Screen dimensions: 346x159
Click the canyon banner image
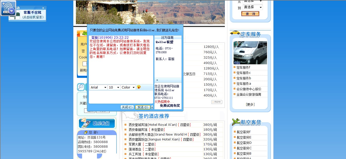coord(150,12)
